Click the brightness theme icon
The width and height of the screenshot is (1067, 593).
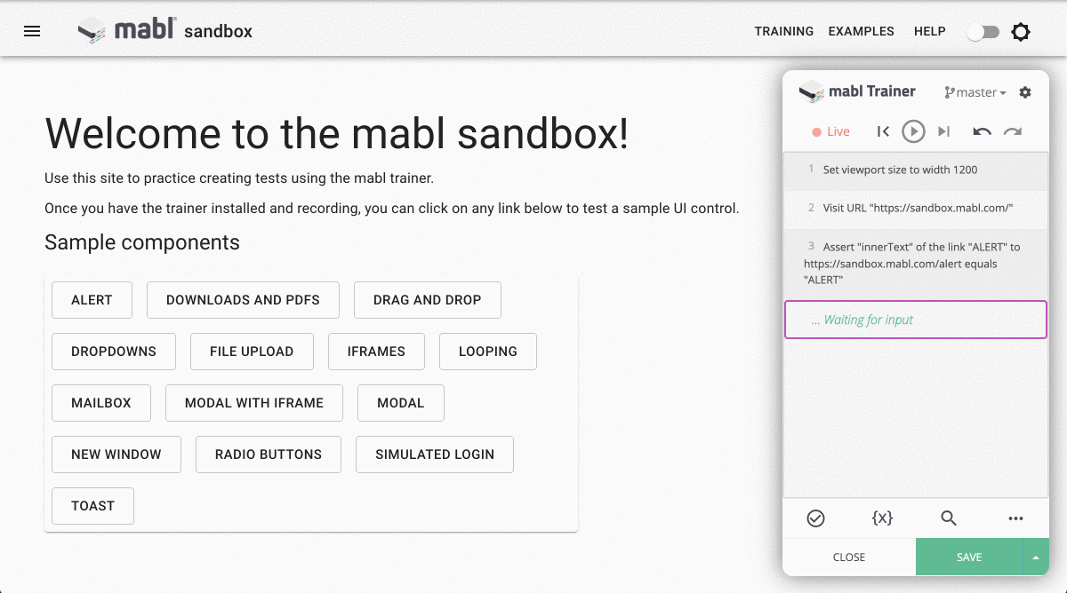coord(1021,32)
